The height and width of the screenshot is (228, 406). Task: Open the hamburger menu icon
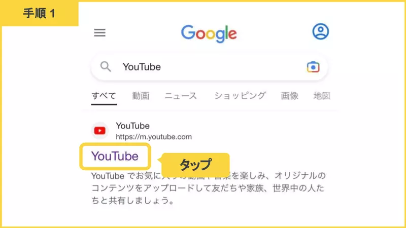[x=99, y=33]
